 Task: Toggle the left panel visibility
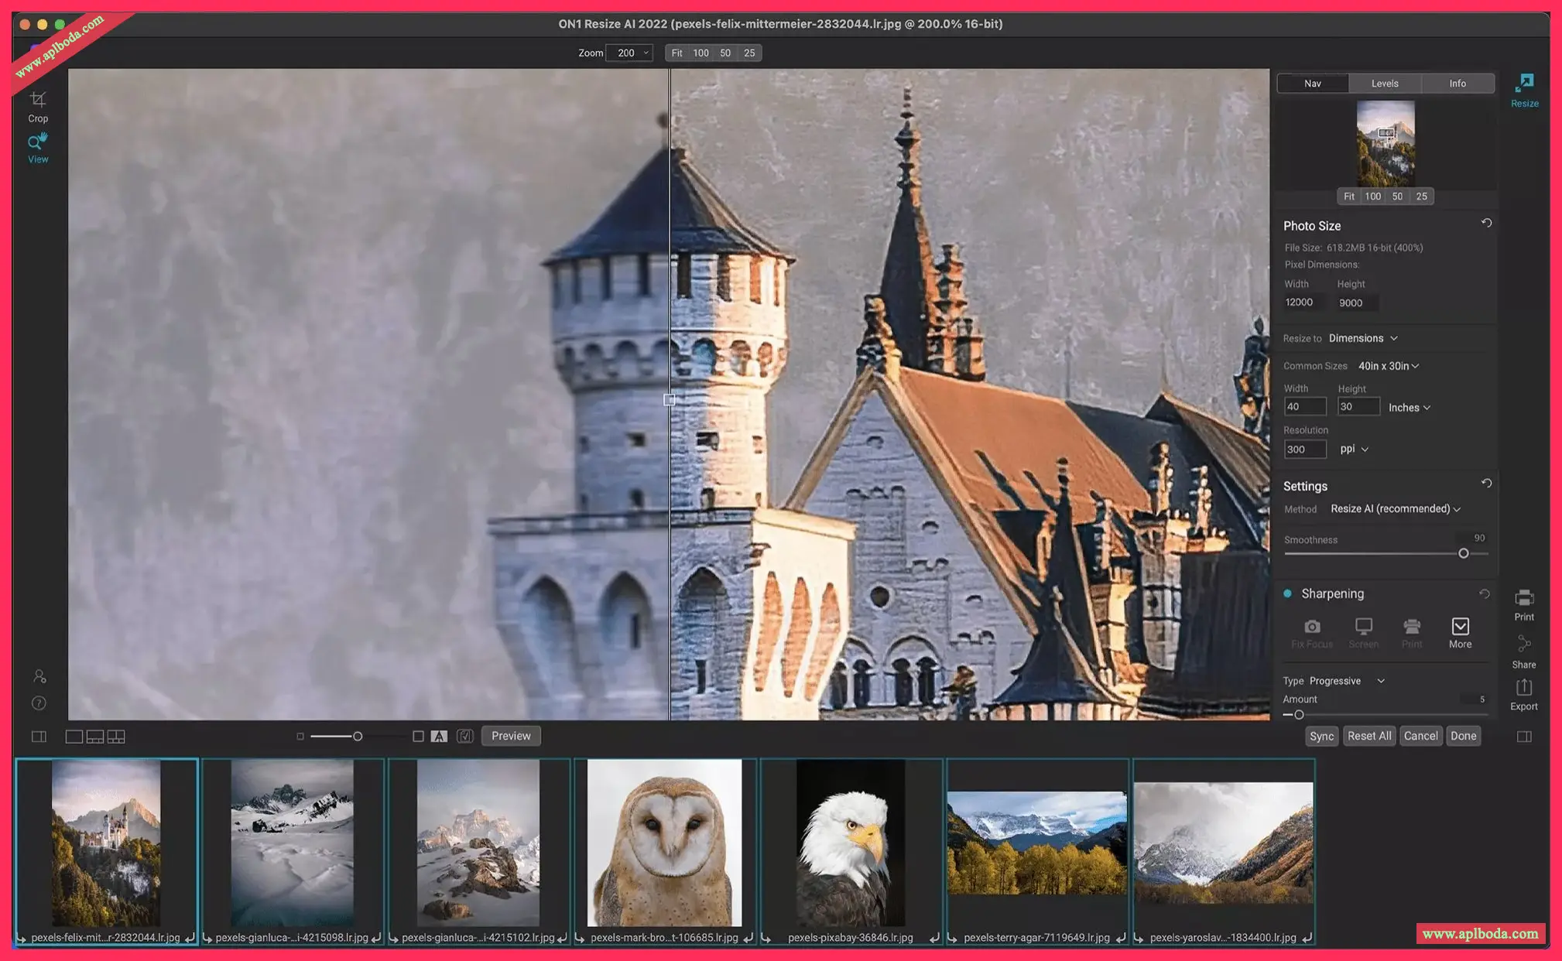tap(39, 737)
